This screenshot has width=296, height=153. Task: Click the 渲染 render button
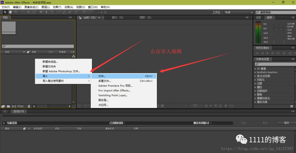(286, 123)
